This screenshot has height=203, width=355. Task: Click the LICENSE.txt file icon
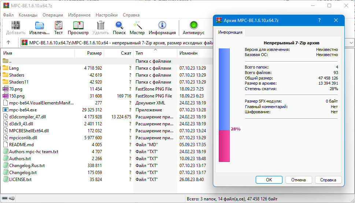[x=5, y=180]
